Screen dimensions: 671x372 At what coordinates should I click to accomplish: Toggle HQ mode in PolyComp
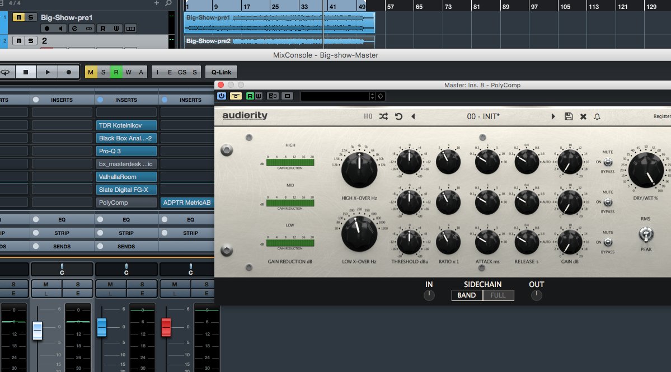(368, 116)
